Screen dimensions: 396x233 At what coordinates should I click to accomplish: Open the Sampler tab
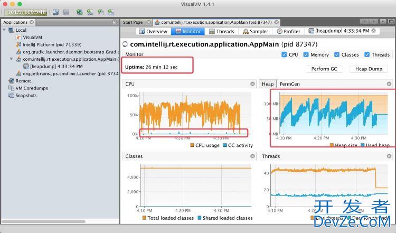pyautogui.click(x=256, y=31)
